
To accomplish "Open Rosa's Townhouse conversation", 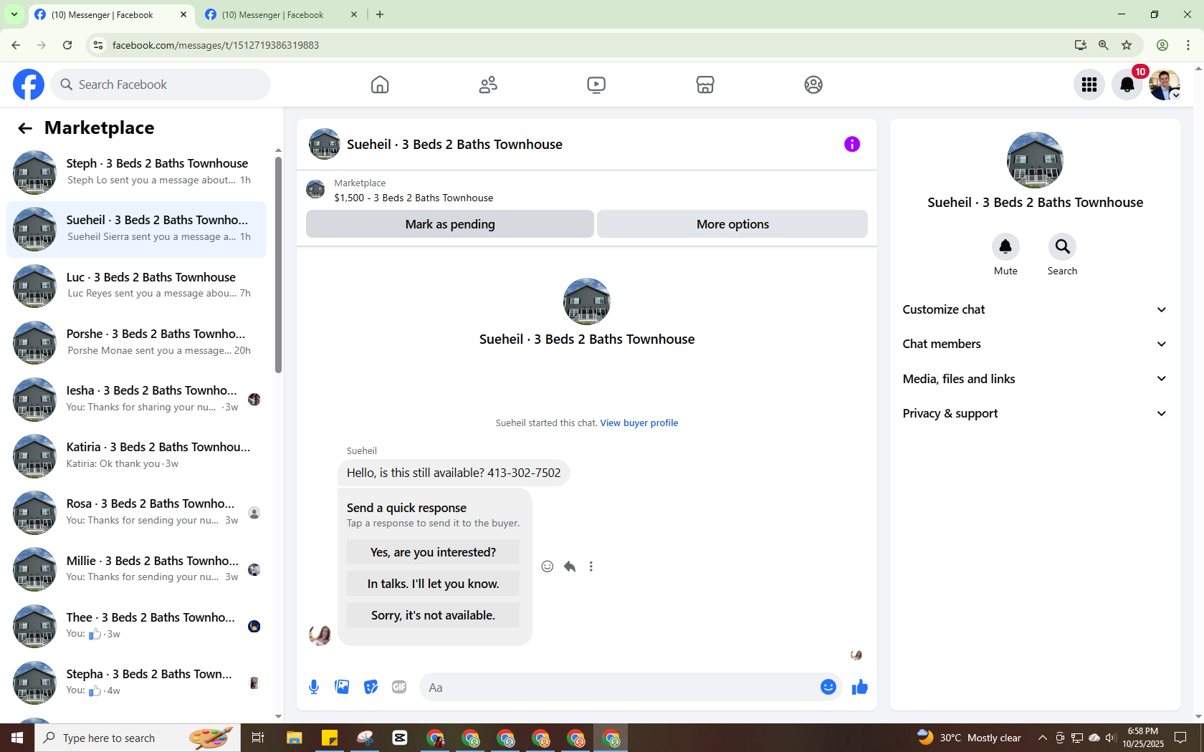I will (x=136, y=513).
